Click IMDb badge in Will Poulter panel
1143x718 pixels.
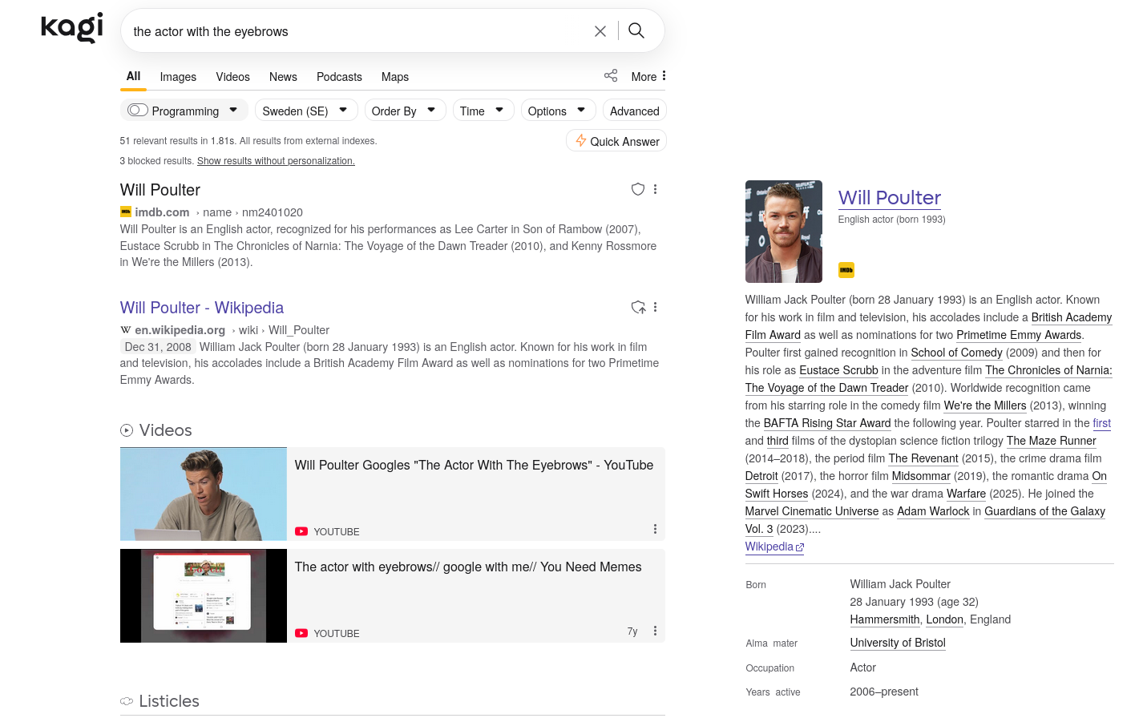click(x=846, y=270)
